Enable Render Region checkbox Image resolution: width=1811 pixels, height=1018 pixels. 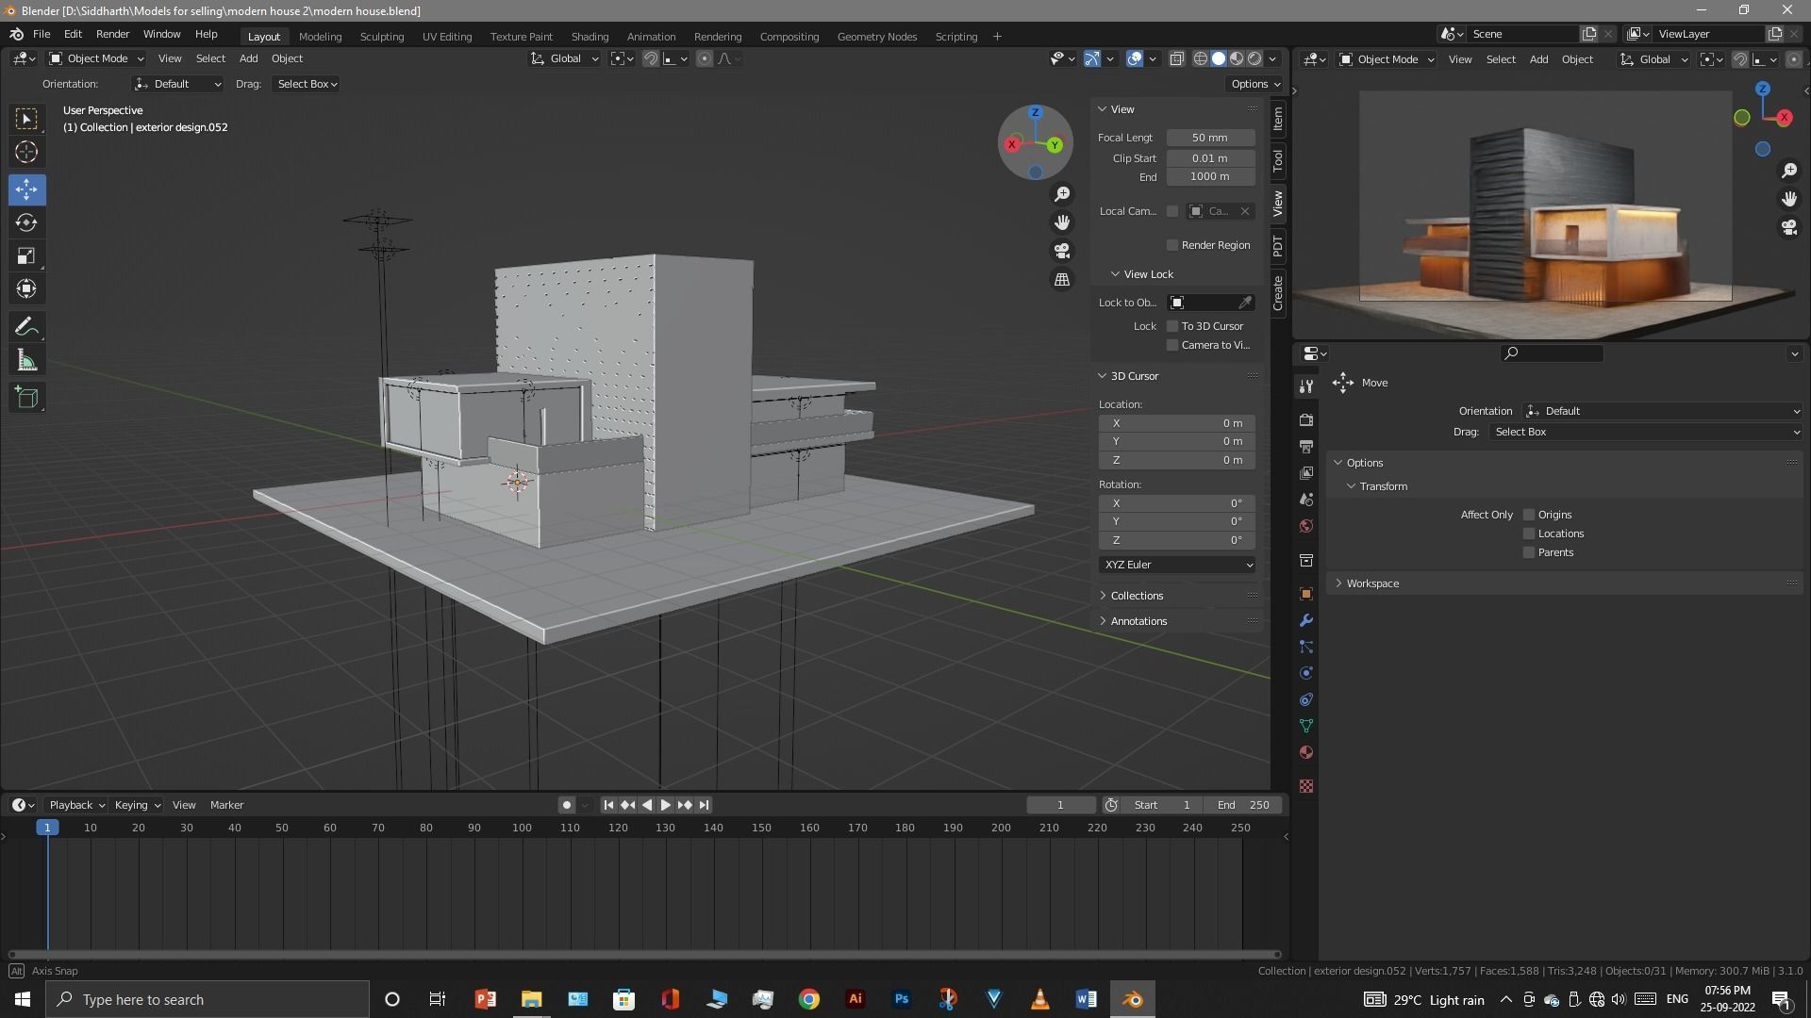pyautogui.click(x=1172, y=245)
